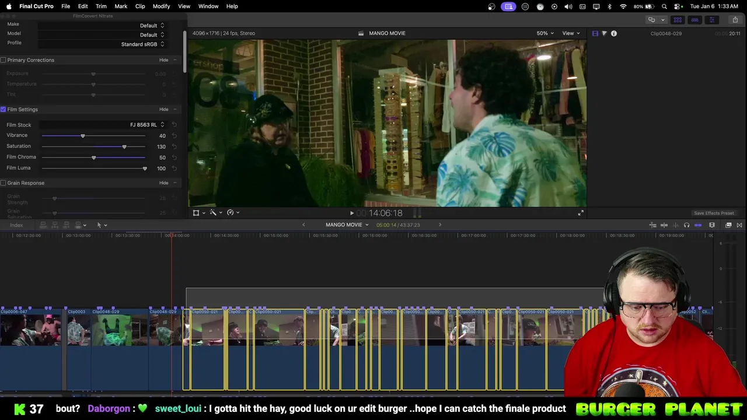The image size is (747, 420).
Task: Click insert clip edit icon
Action: coord(55,225)
